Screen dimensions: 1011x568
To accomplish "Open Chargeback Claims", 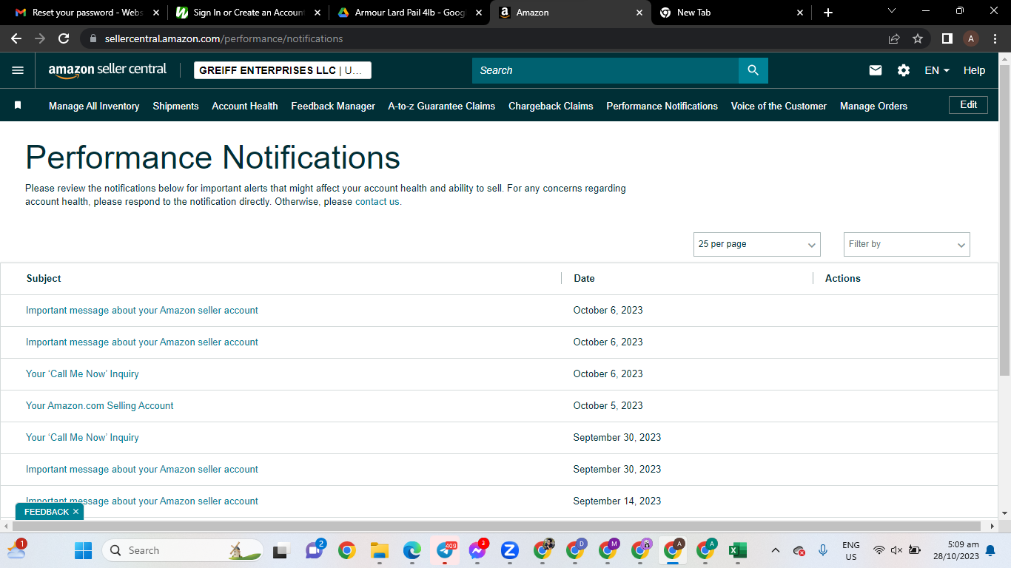I will (551, 106).
